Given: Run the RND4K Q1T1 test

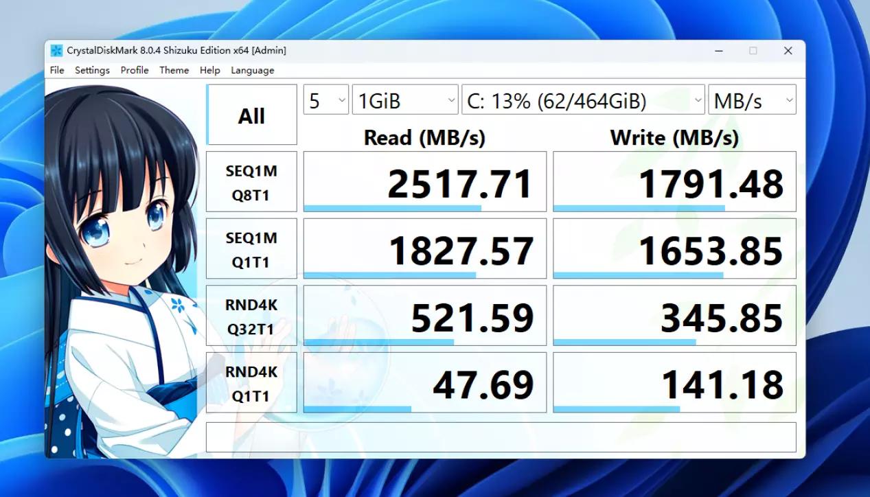Looking at the screenshot, I should [251, 382].
